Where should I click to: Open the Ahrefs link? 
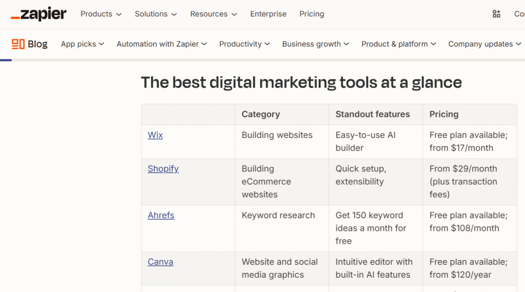161,215
